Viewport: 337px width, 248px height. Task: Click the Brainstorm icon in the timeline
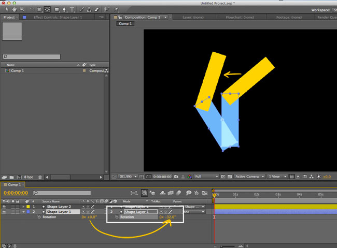coord(189,193)
